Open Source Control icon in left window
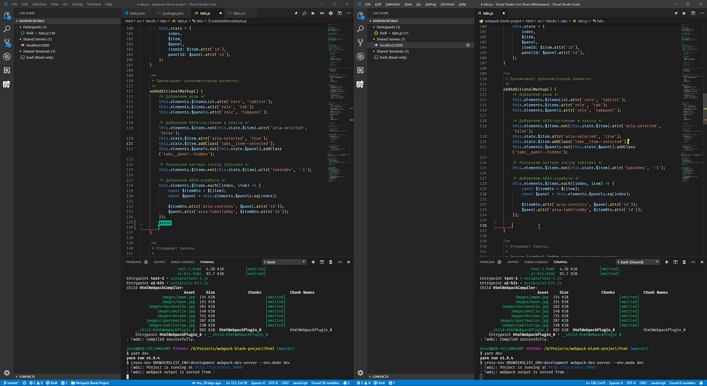Image resolution: width=707 pixels, height=386 pixels. 7,43
